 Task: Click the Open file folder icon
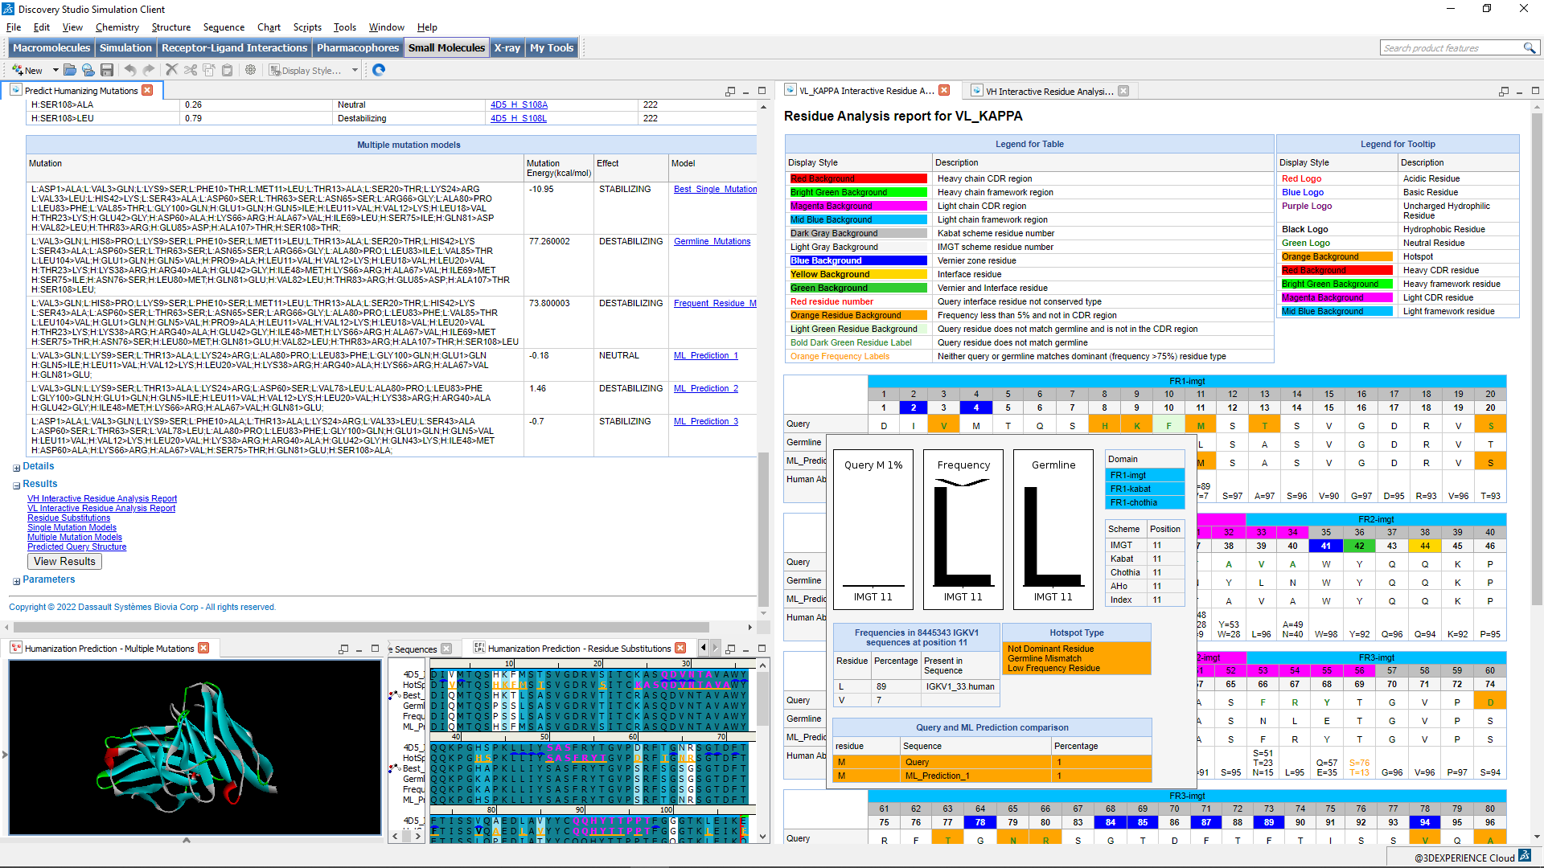coord(70,71)
